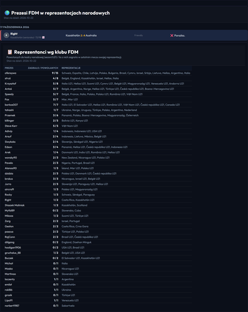Click the date heading 17 PAŹDZIERNIKA 2026

click(x=14, y=27)
